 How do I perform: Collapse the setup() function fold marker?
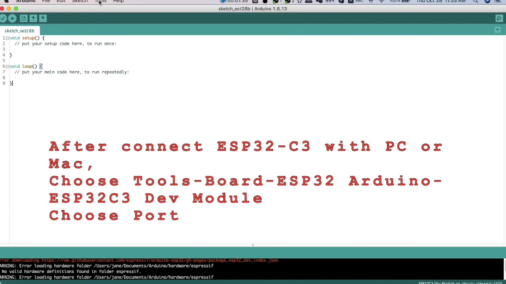[7, 38]
